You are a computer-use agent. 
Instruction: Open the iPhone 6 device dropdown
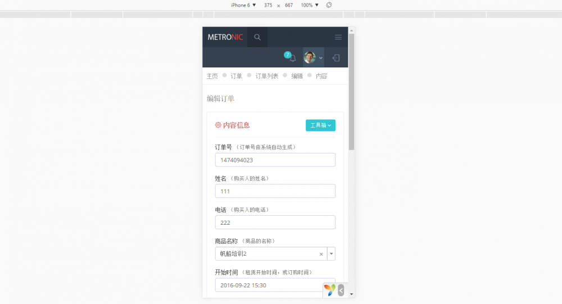[x=243, y=5]
